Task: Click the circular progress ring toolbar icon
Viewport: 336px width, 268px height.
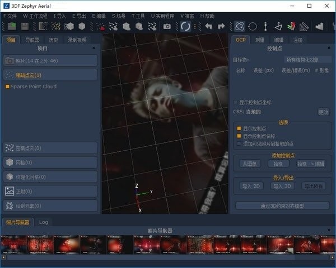Action: [185, 26]
